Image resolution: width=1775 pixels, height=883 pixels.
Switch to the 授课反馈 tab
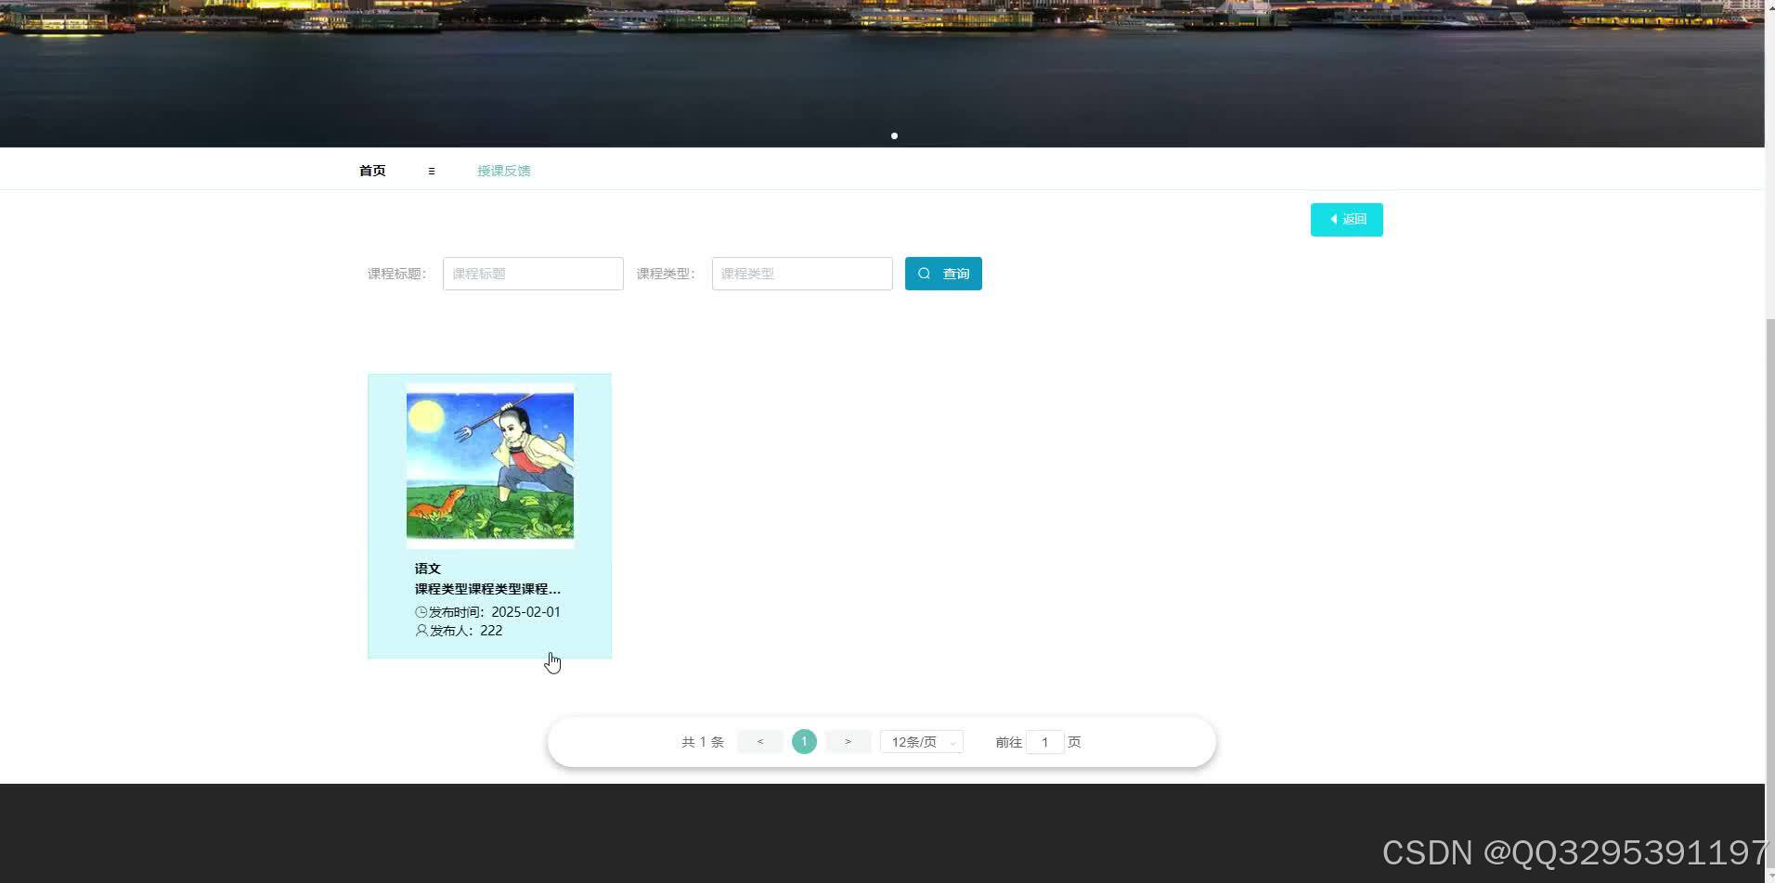[x=503, y=171]
